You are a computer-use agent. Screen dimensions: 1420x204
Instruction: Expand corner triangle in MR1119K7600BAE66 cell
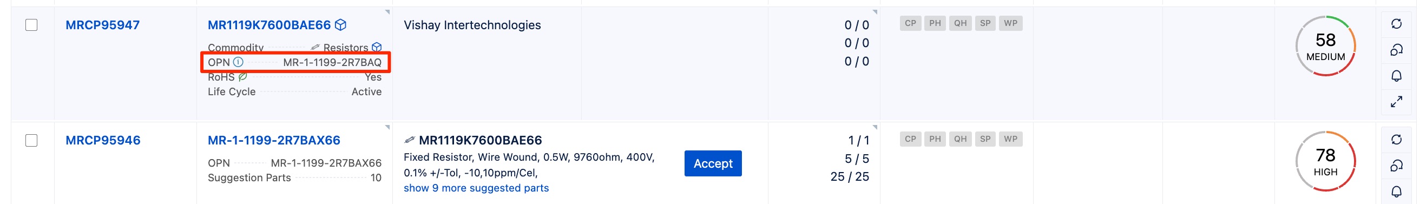coord(387,12)
